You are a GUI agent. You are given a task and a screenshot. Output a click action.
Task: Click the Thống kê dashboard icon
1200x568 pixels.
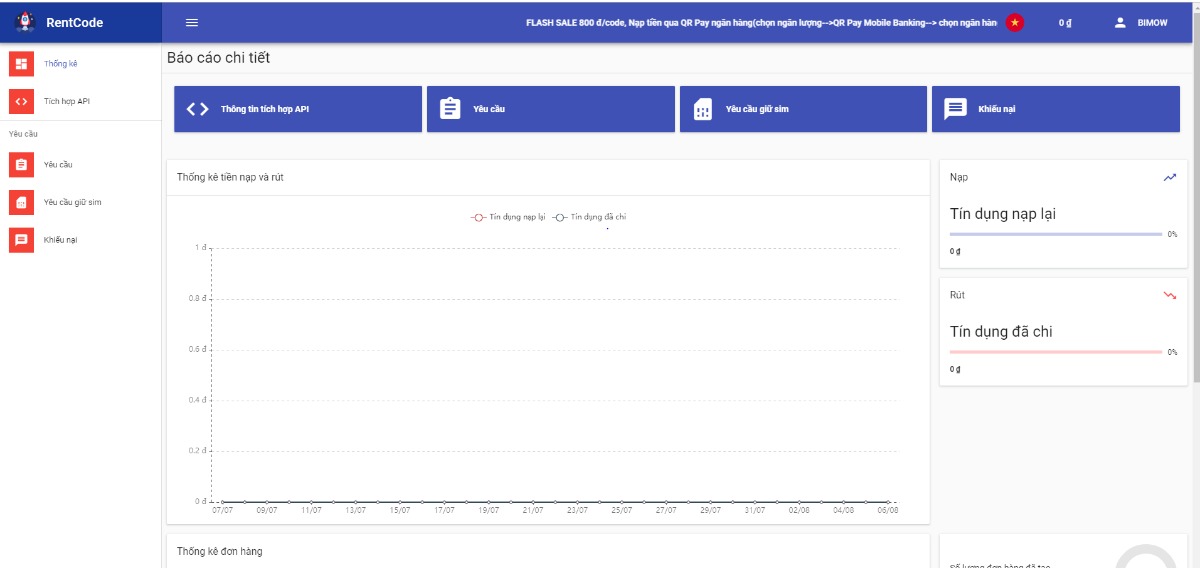click(21, 63)
